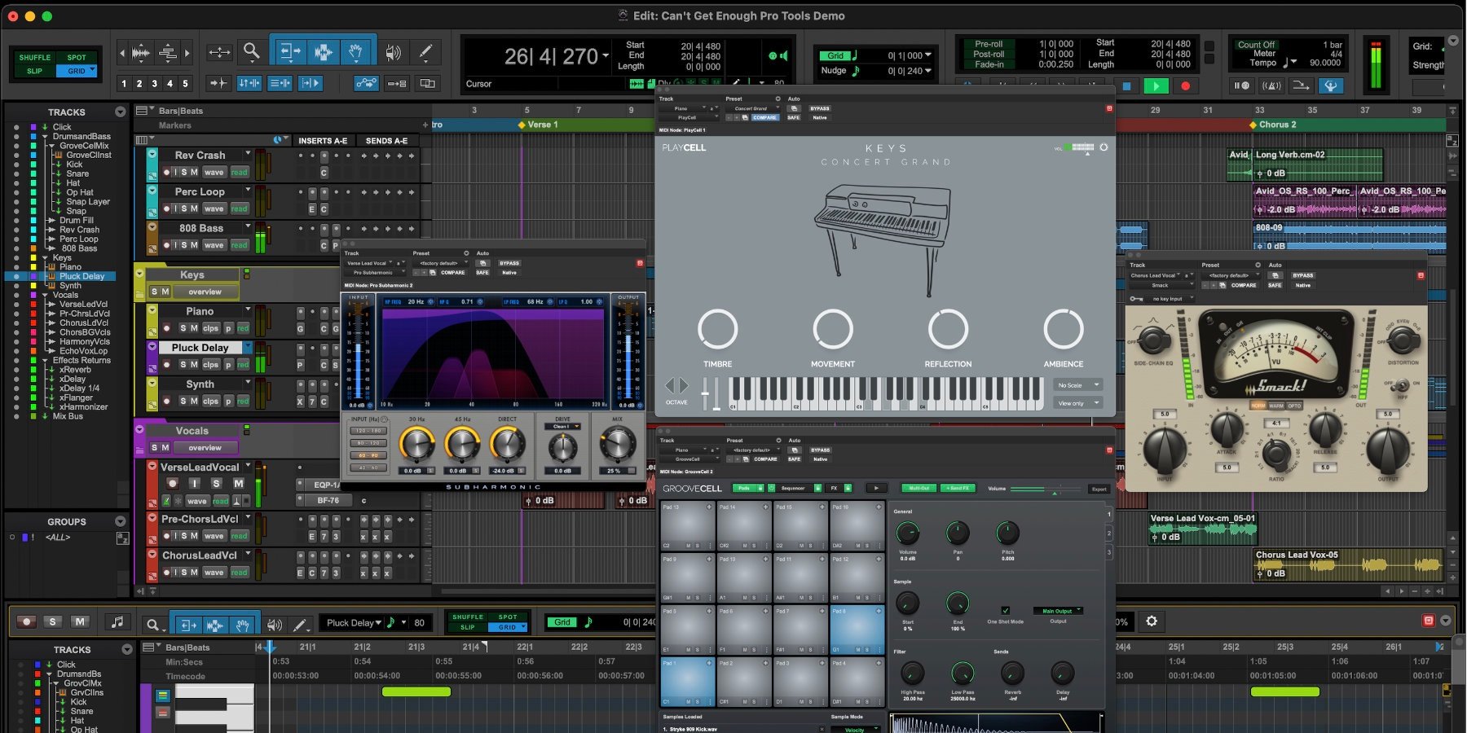Open the Nudge value dropdown arrow
Viewport: 1467px width, 733px height.
(927, 71)
